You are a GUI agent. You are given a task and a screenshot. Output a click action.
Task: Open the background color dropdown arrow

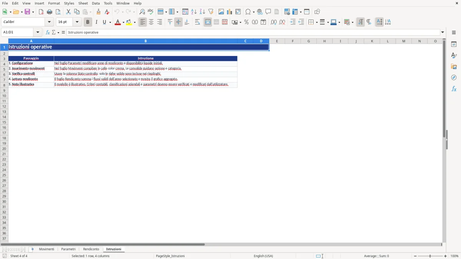[x=134, y=22]
